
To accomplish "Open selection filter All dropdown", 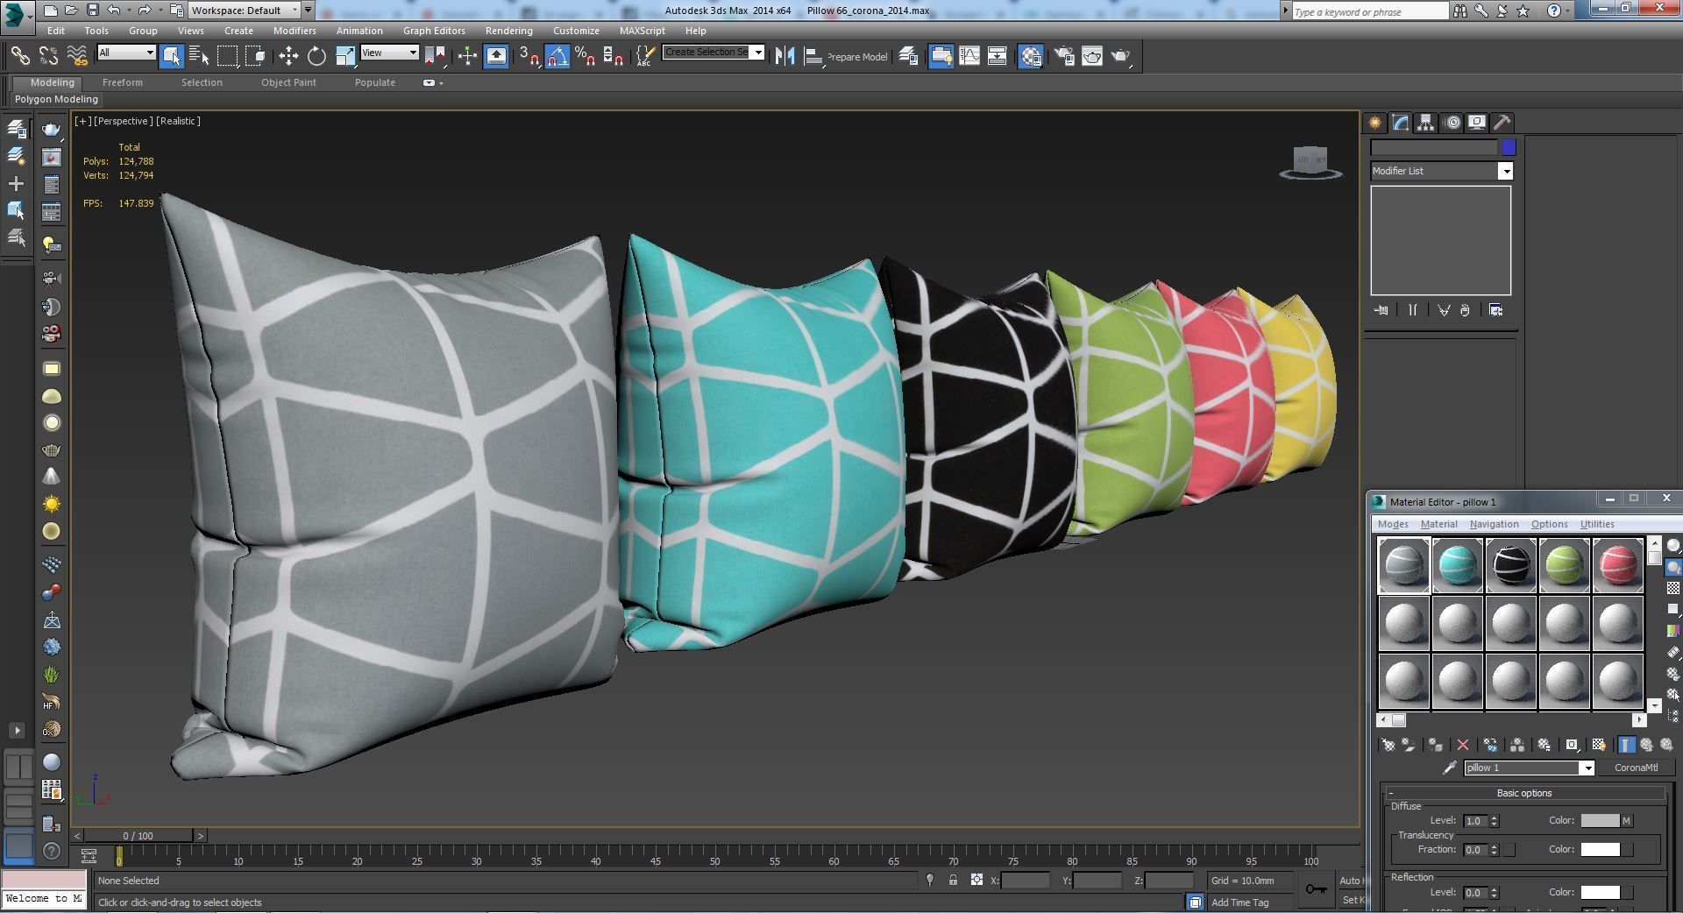I will pos(126,53).
